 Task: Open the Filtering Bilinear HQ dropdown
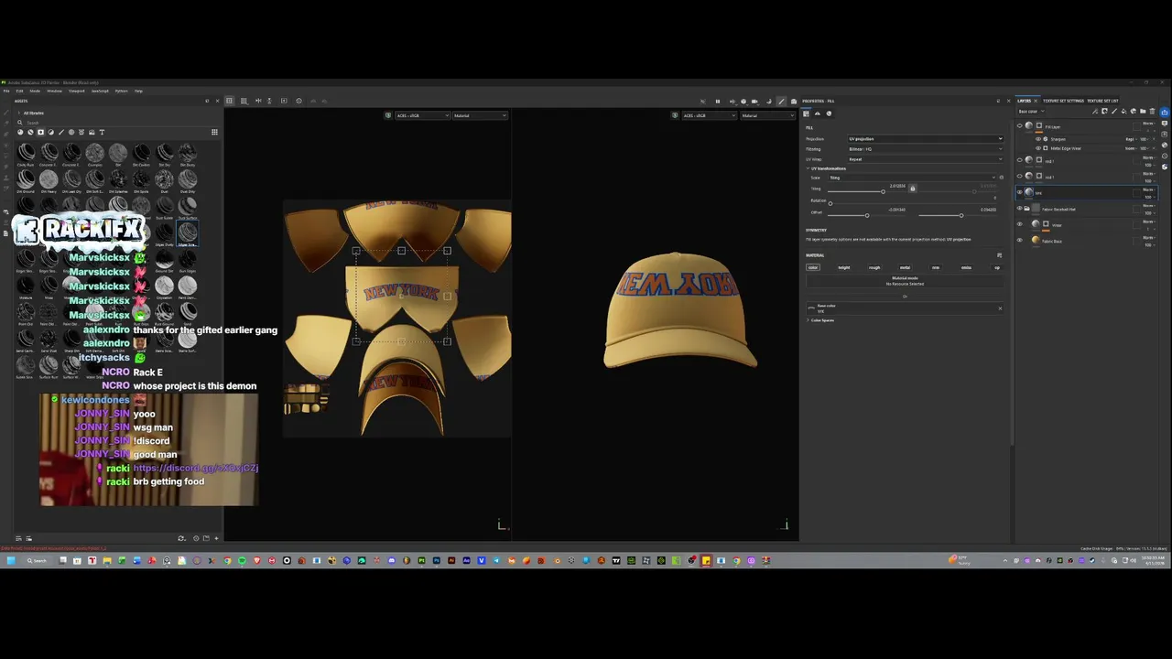point(926,149)
